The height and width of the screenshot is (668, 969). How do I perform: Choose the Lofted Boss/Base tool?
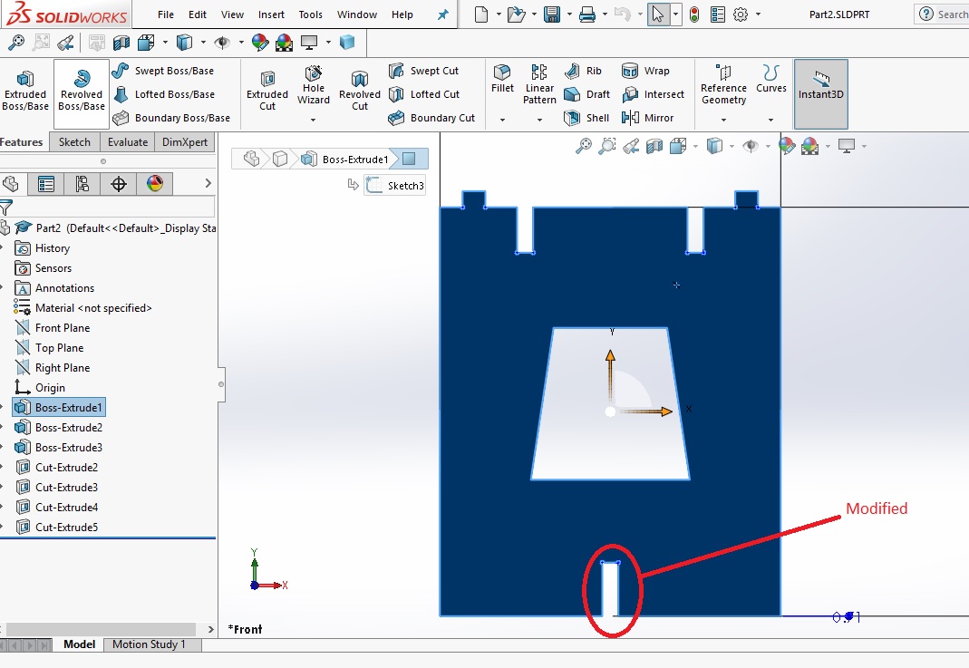tap(164, 94)
